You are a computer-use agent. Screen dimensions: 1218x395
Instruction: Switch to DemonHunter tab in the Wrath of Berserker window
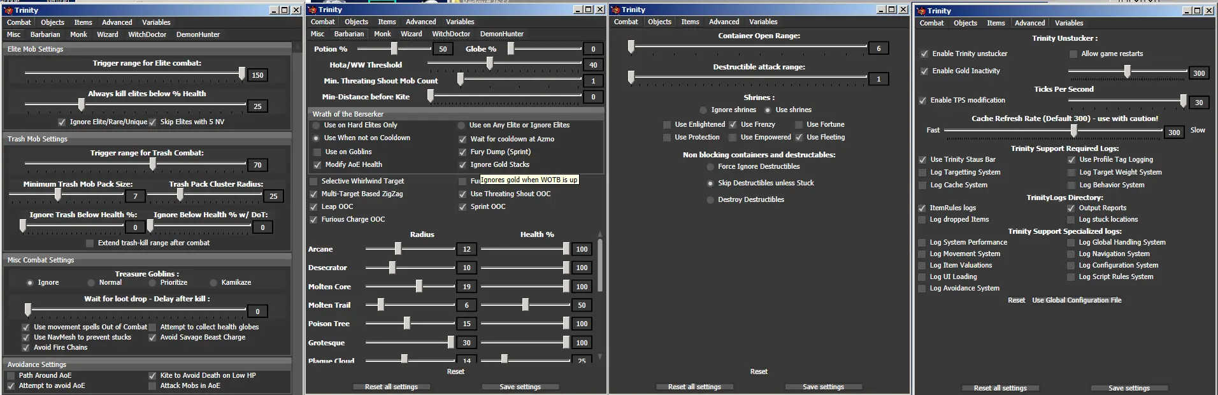[x=501, y=34]
